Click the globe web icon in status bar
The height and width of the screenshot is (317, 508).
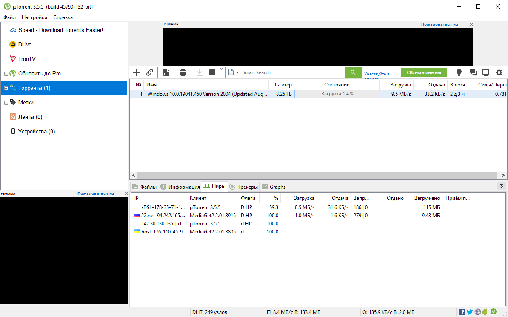click(x=477, y=312)
